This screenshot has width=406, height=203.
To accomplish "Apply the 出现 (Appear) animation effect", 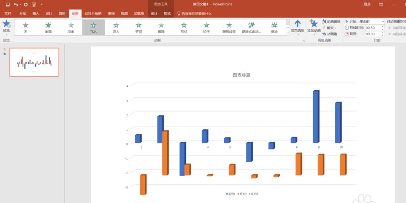I will [x=48, y=27].
